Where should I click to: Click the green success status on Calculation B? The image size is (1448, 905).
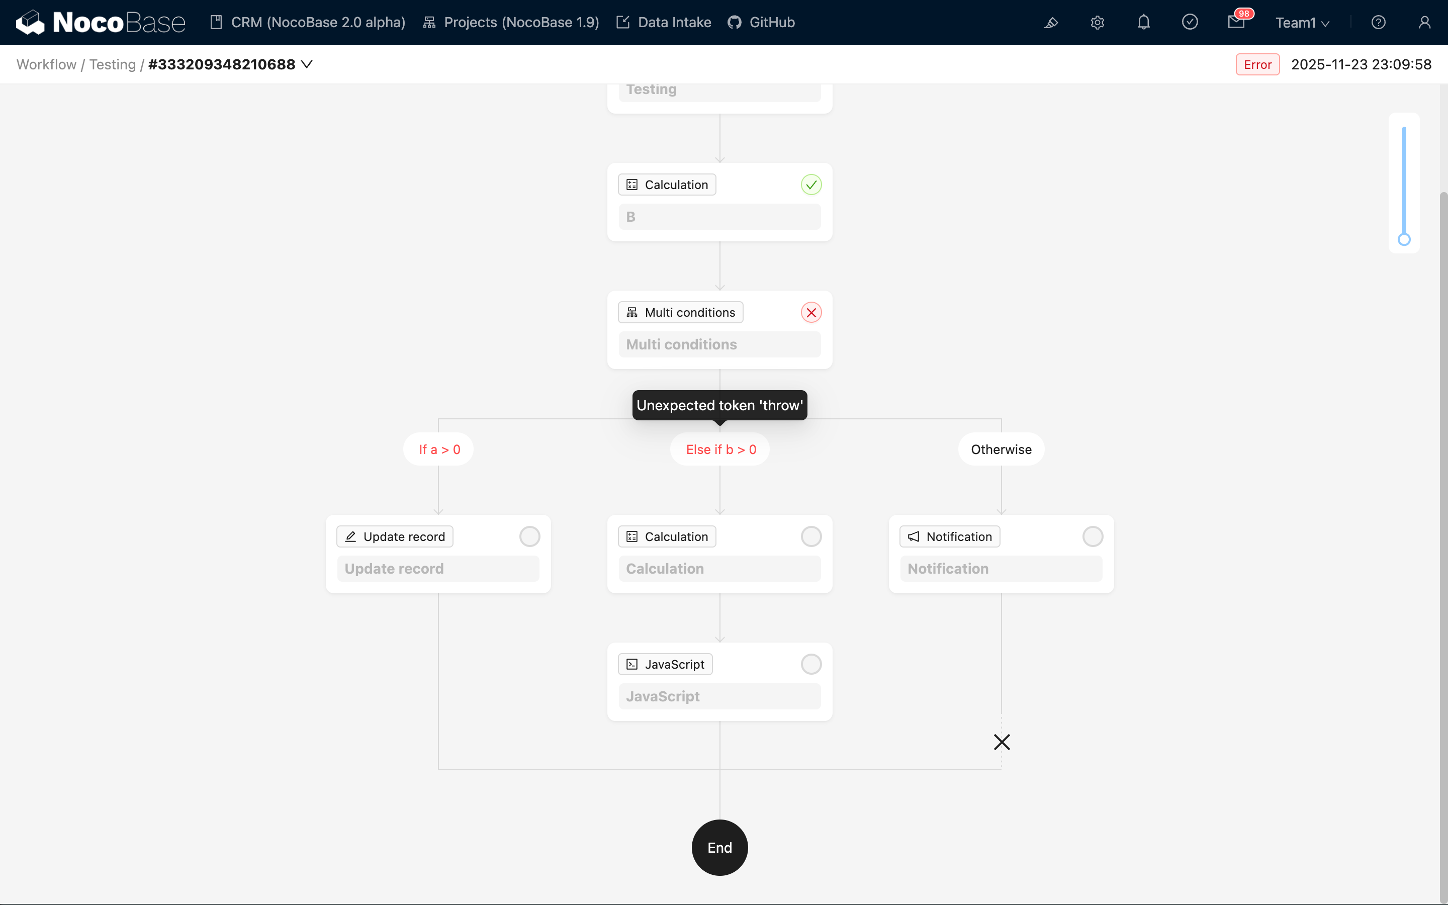(811, 185)
